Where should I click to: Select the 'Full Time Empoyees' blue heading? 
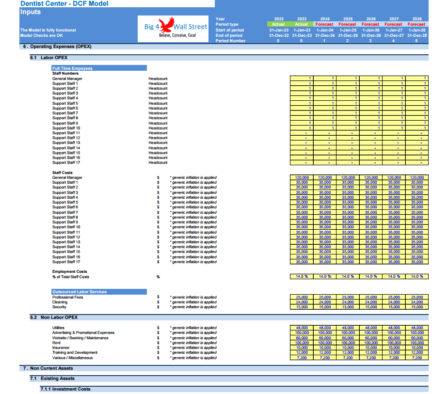coord(99,68)
